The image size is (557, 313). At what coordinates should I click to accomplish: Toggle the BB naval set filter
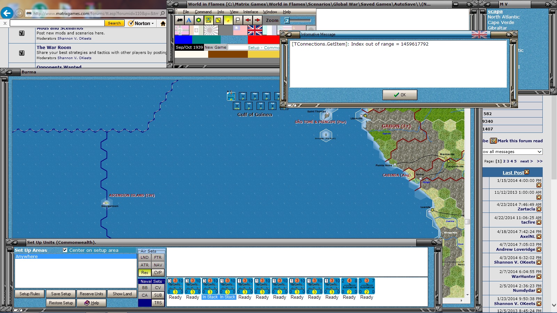pyautogui.click(x=145, y=288)
